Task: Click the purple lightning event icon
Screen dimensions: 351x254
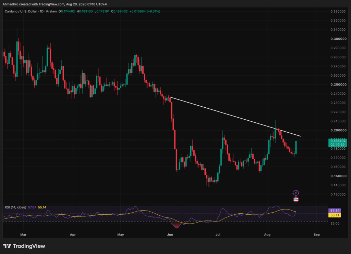Action: [x=296, y=193]
